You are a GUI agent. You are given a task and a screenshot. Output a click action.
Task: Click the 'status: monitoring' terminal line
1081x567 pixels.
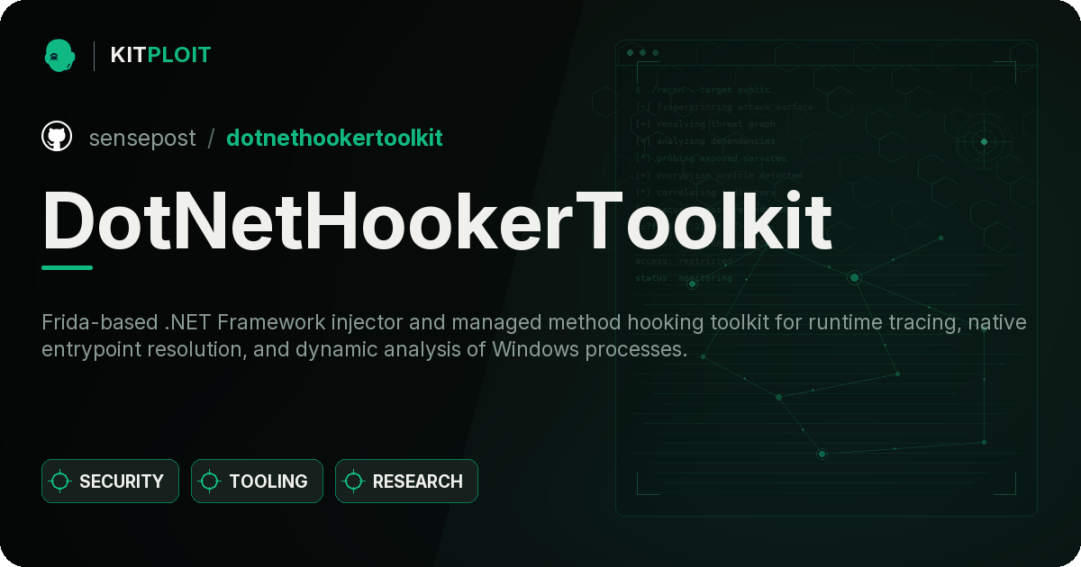pos(684,278)
